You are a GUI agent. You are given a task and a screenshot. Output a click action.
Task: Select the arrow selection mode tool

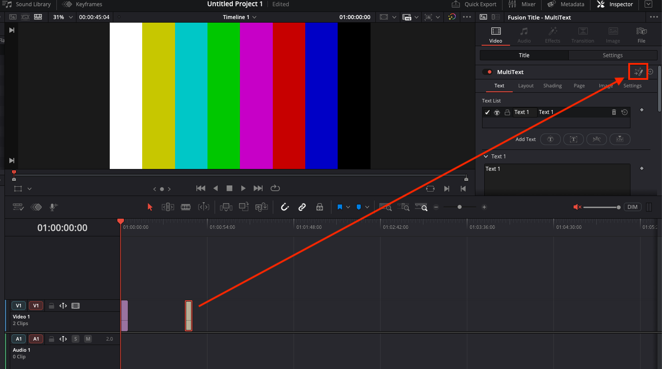150,207
